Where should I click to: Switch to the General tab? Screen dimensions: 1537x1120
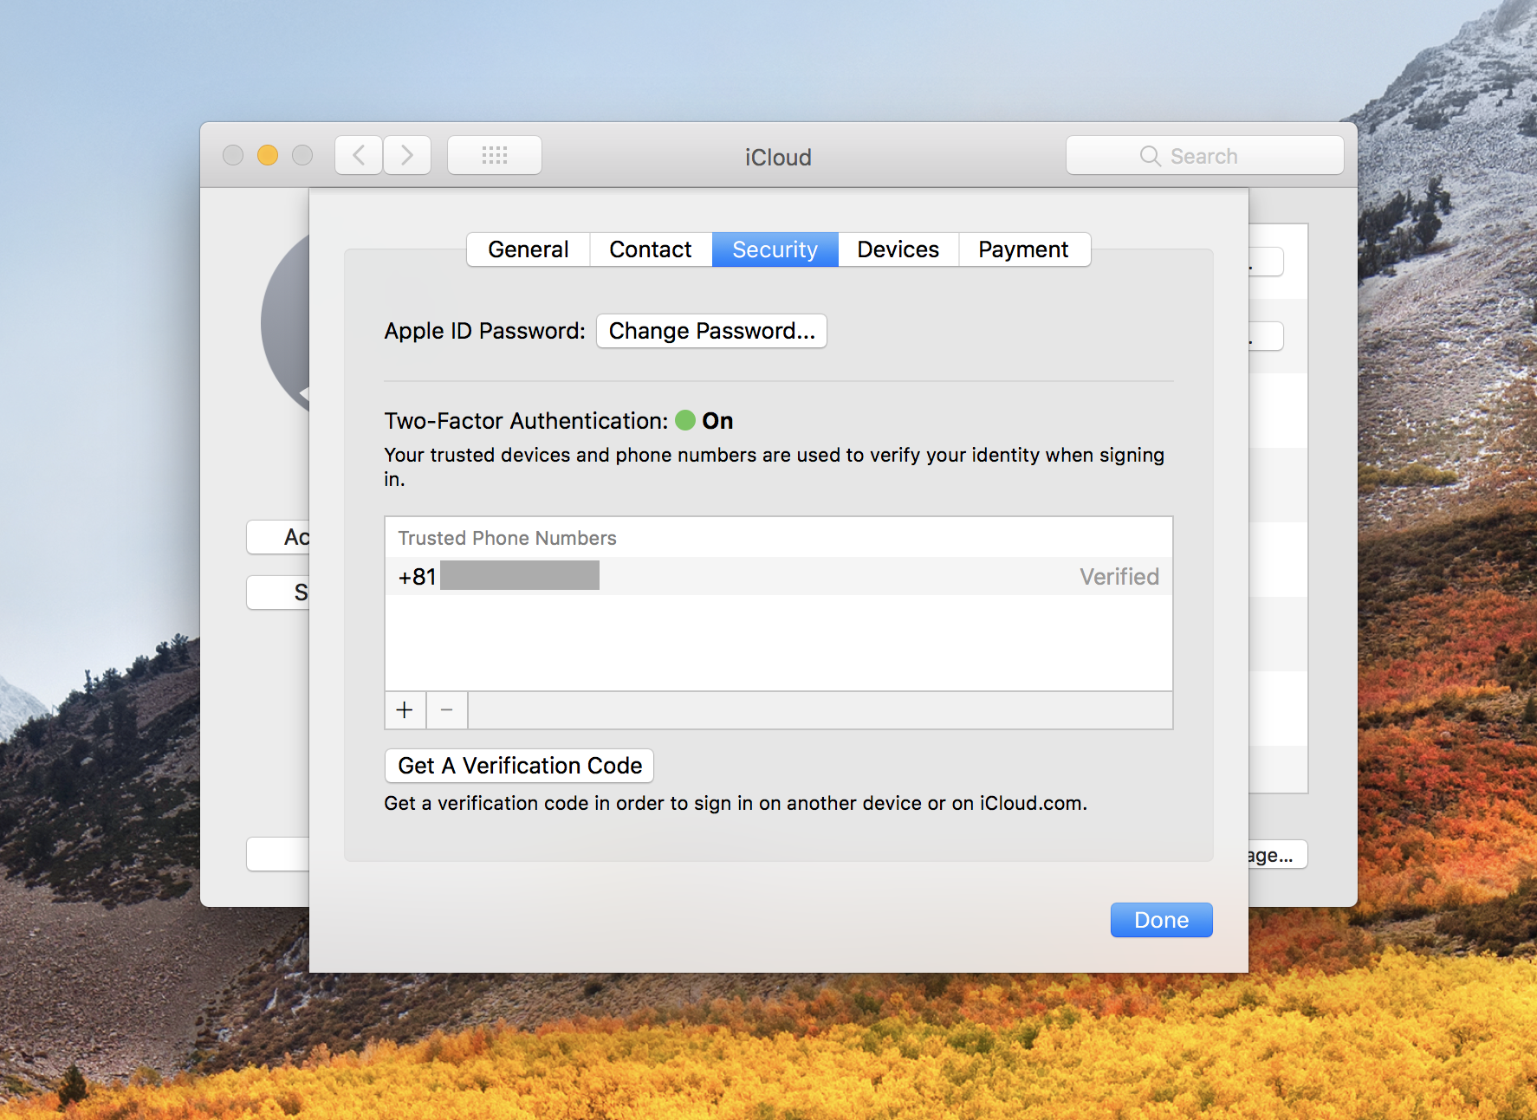pyautogui.click(x=528, y=249)
